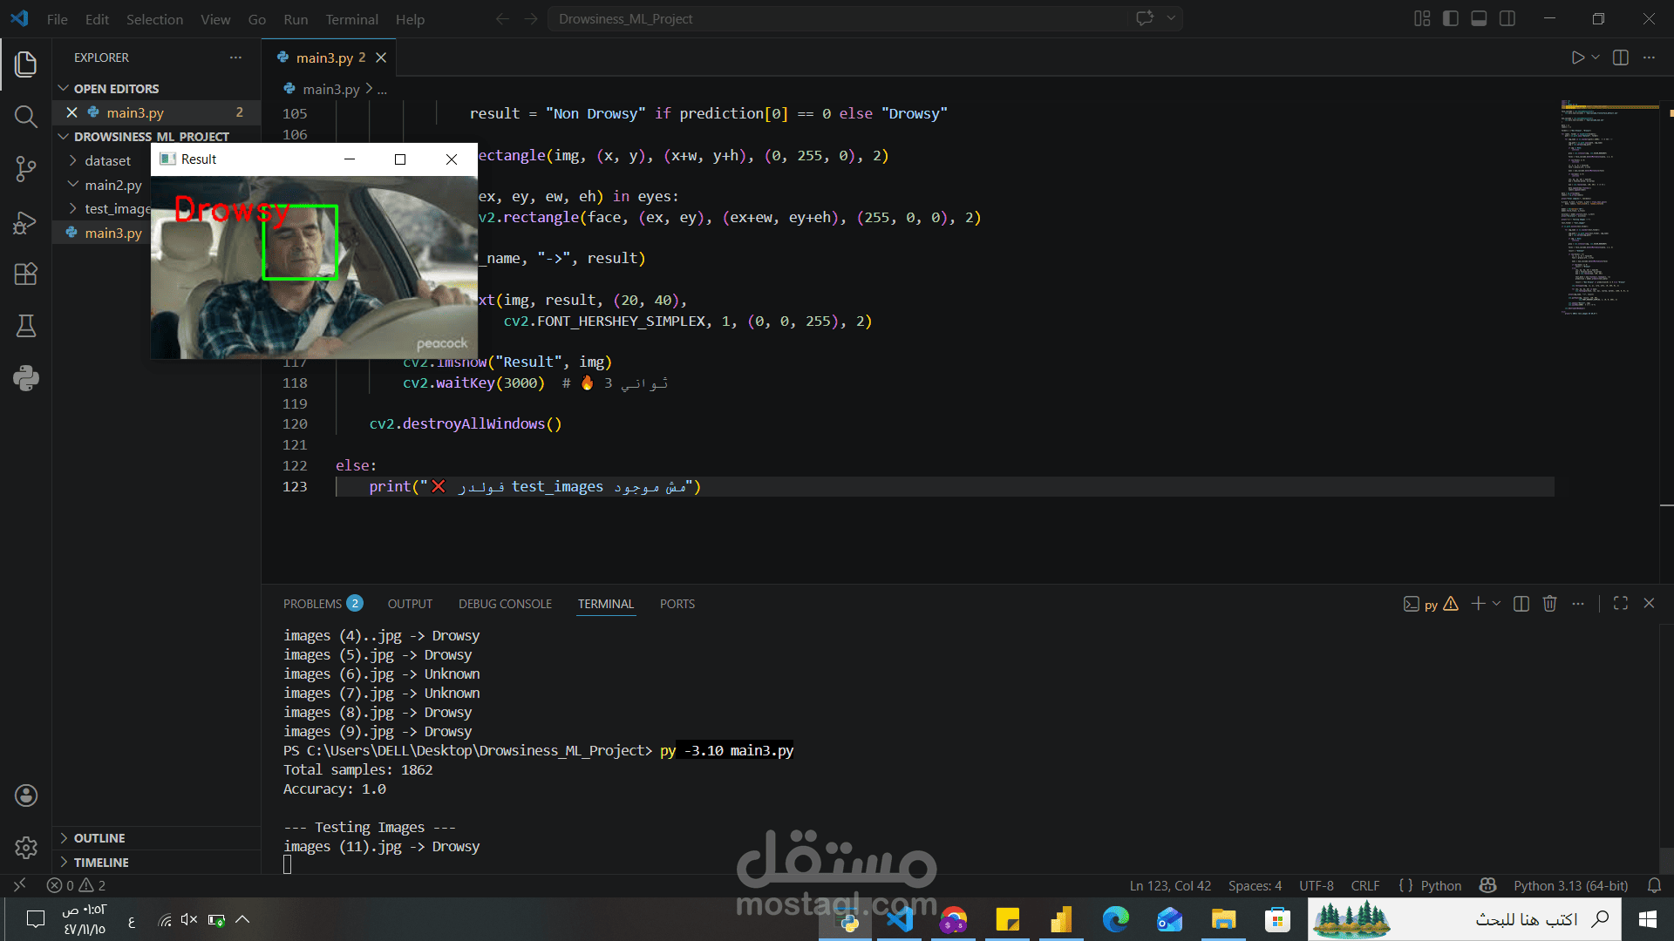Open errors and warnings count in status bar
The image size is (1674, 941).
tap(76, 885)
